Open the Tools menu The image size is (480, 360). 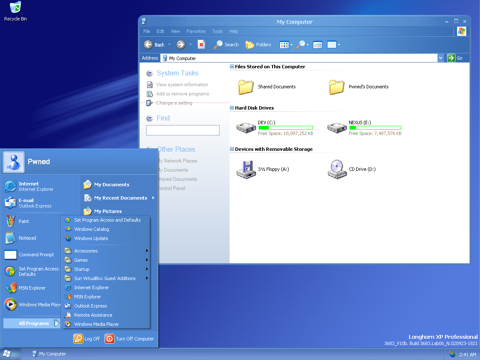pos(217,31)
